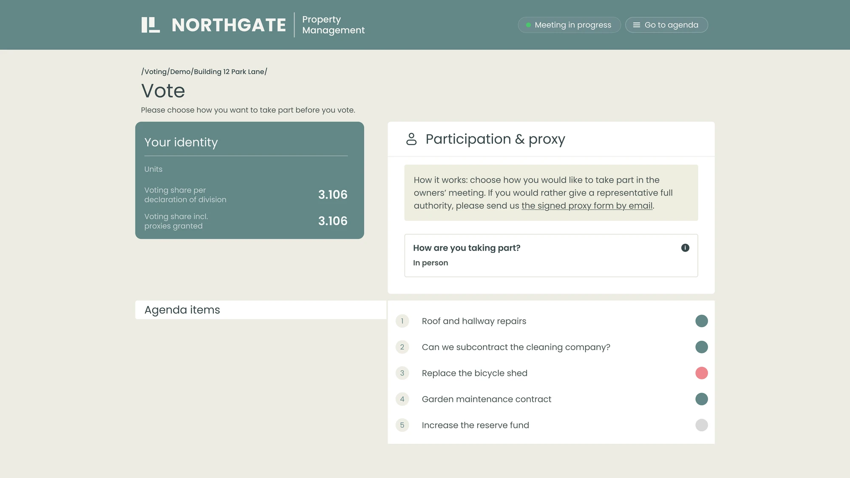Screen dimensions: 850x478
Task: Click status circle for cleaning company item
Action: tap(702, 347)
